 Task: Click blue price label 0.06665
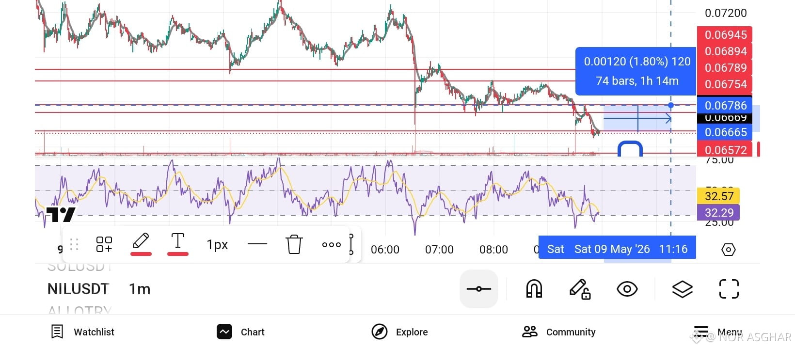click(x=725, y=132)
